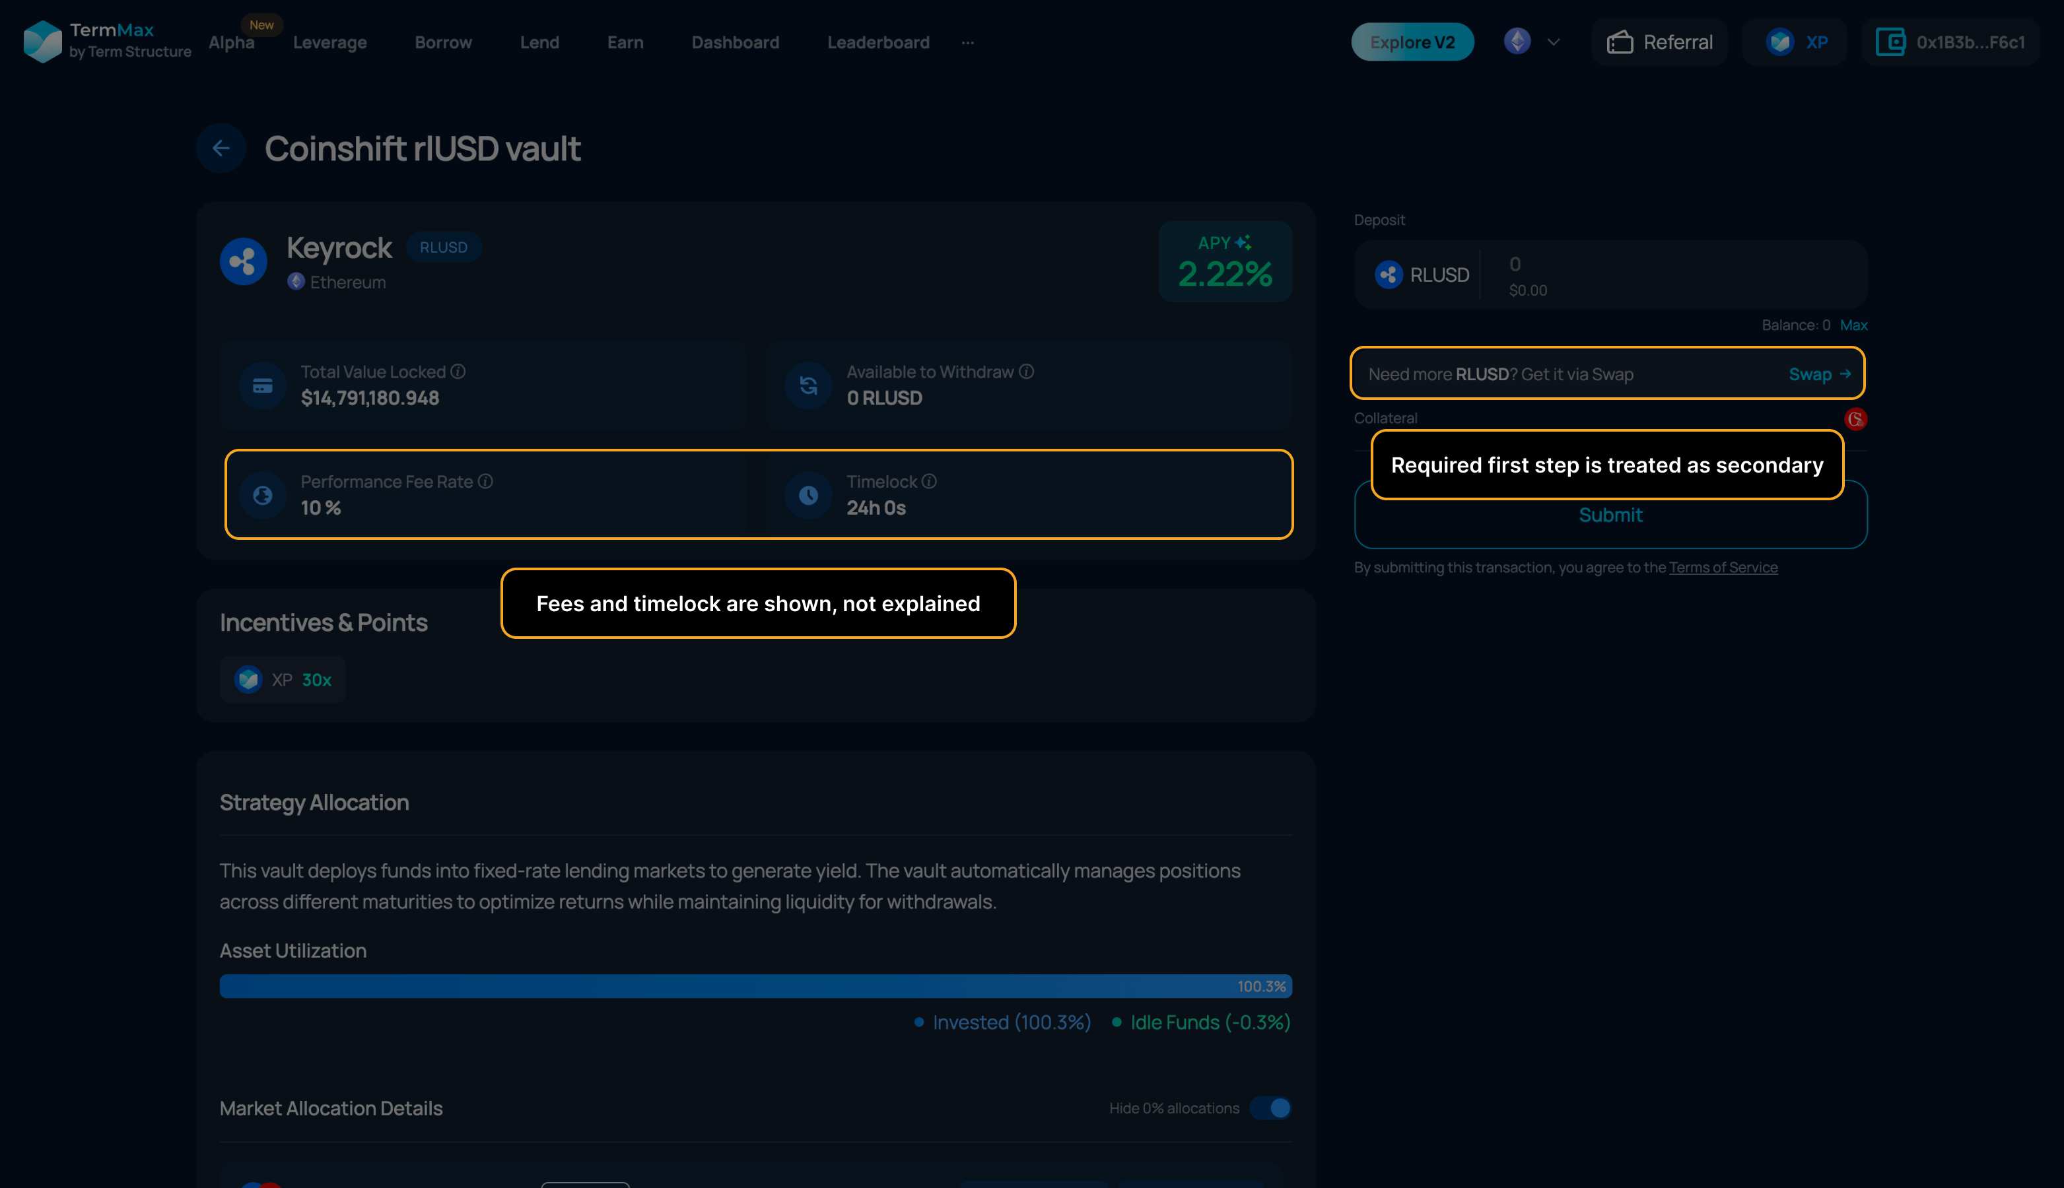
Task: Click the Explore V2 button
Action: click(1413, 42)
